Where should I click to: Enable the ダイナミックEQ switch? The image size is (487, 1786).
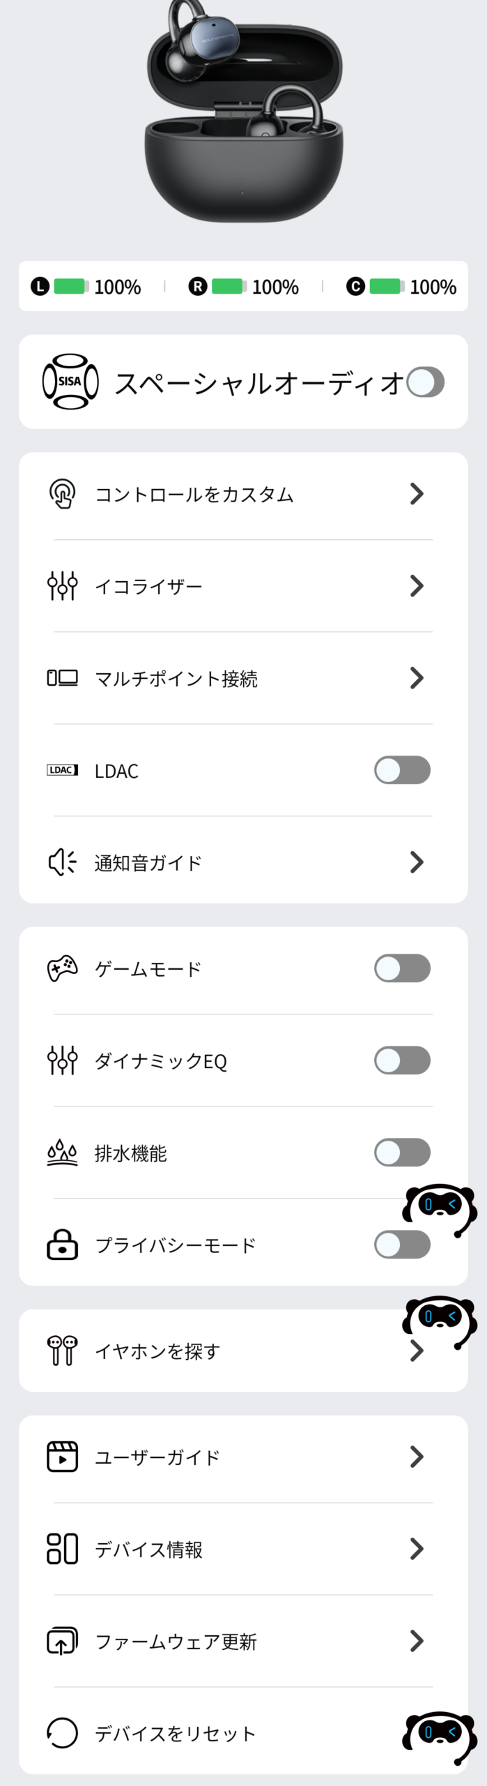tap(402, 1060)
